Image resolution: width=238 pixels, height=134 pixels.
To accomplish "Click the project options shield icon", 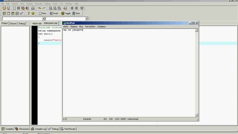I will pyautogui.click(x=82, y=8).
